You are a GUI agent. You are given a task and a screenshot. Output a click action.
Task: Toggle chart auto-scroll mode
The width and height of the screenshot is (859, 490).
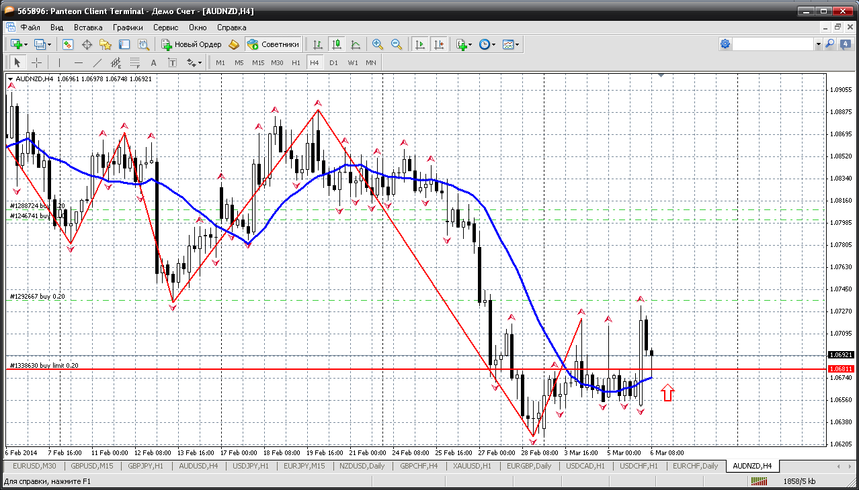pos(420,44)
